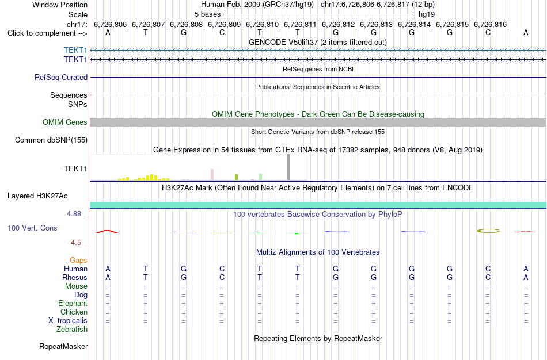Open the H3K27Ac Mark ENCODE track title

pyautogui.click(x=318, y=188)
